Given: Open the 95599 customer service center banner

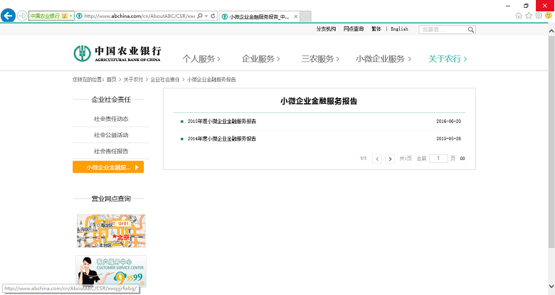Looking at the screenshot, I should 111,271.
